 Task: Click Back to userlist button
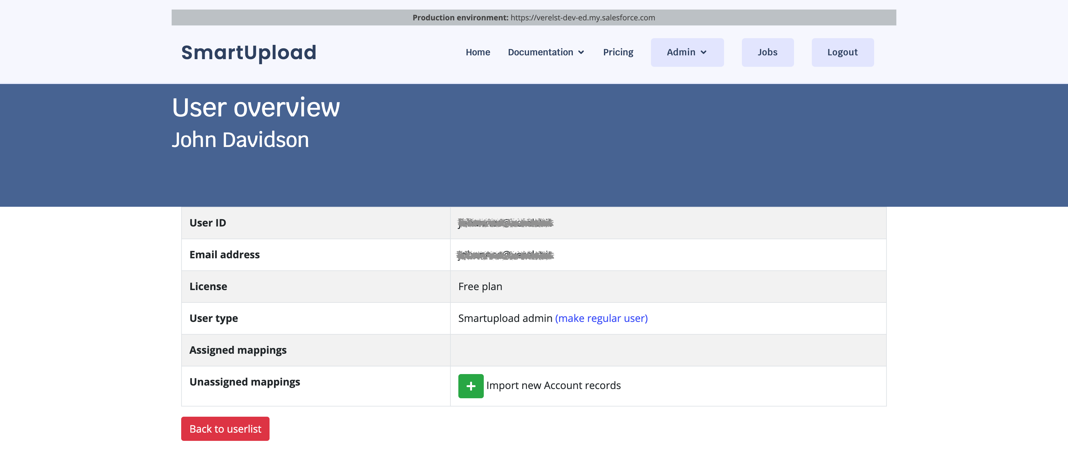click(225, 429)
